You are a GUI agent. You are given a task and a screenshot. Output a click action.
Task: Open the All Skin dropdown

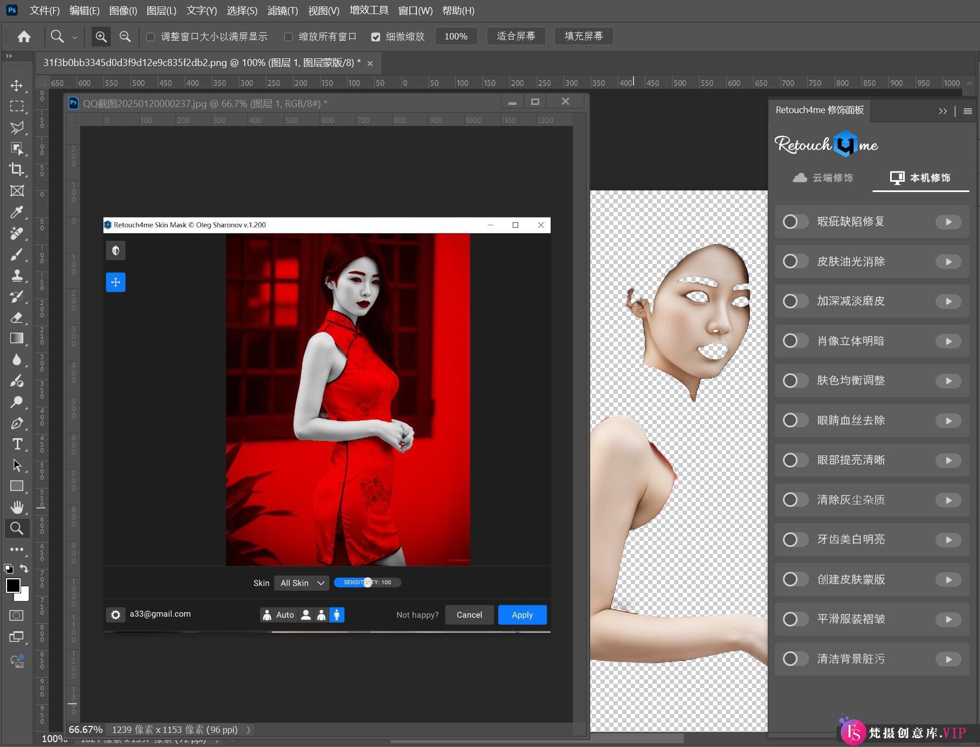(x=301, y=583)
